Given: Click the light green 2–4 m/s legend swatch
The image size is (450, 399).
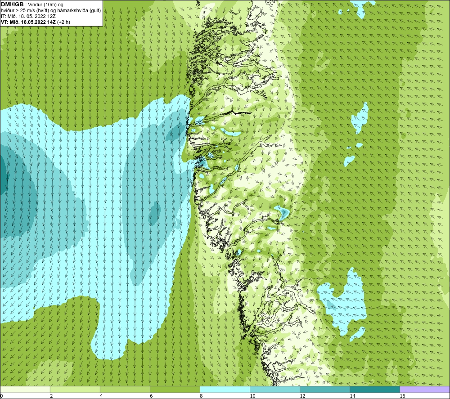Looking at the screenshot, I should tap(75, 389).
